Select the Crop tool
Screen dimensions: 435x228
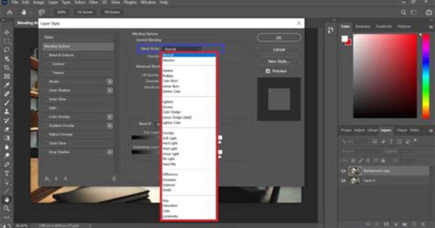(x=7, y=68)
